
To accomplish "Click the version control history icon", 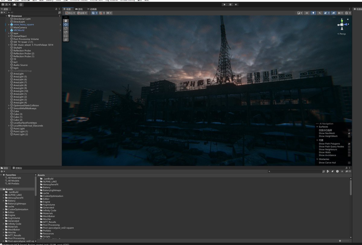I will click(21, 5).
